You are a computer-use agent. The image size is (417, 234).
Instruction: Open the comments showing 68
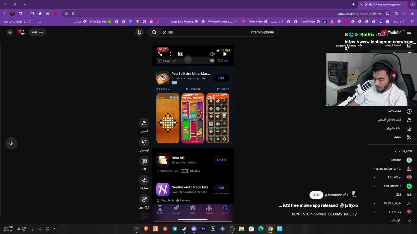click(x=144, y=161)
